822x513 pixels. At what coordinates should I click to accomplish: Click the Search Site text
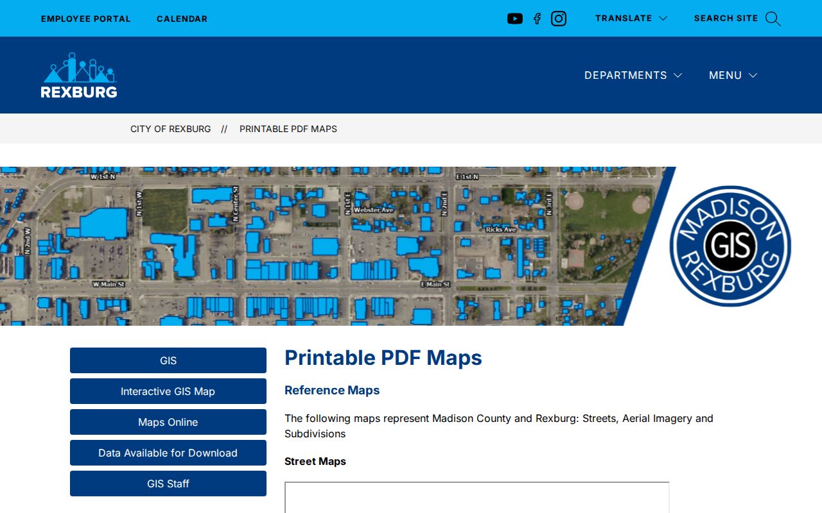[x=726, y=19]
